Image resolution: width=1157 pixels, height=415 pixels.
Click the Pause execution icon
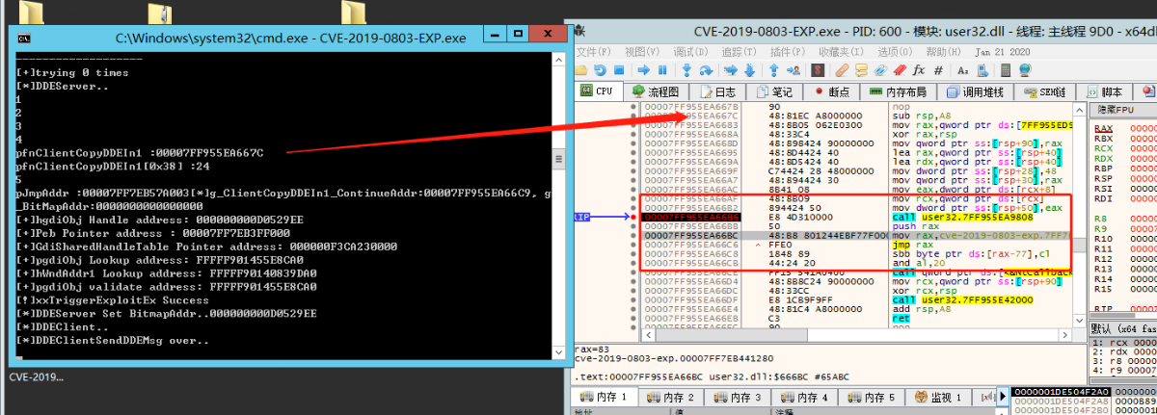click(662, 69)
